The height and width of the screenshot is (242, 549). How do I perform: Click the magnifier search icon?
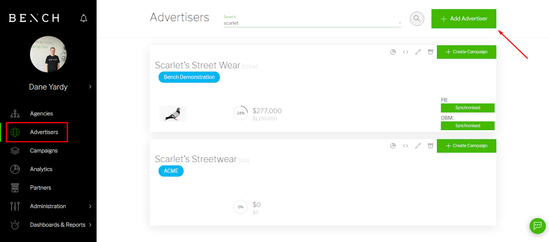pos(417,18)
